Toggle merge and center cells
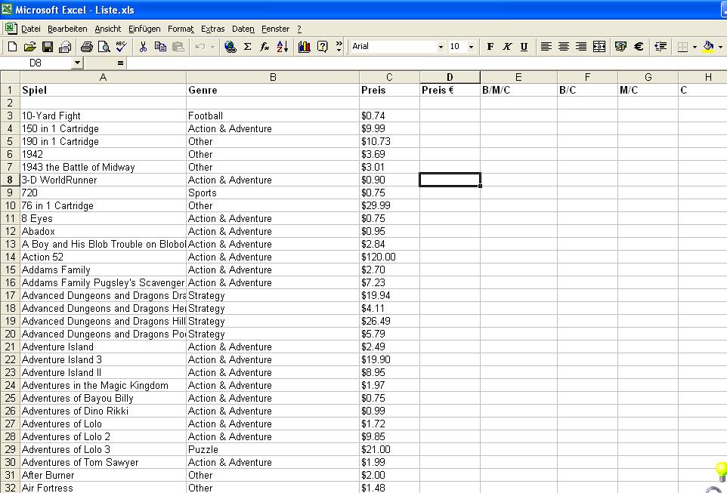Screen dimensions: 727x493 599,47
